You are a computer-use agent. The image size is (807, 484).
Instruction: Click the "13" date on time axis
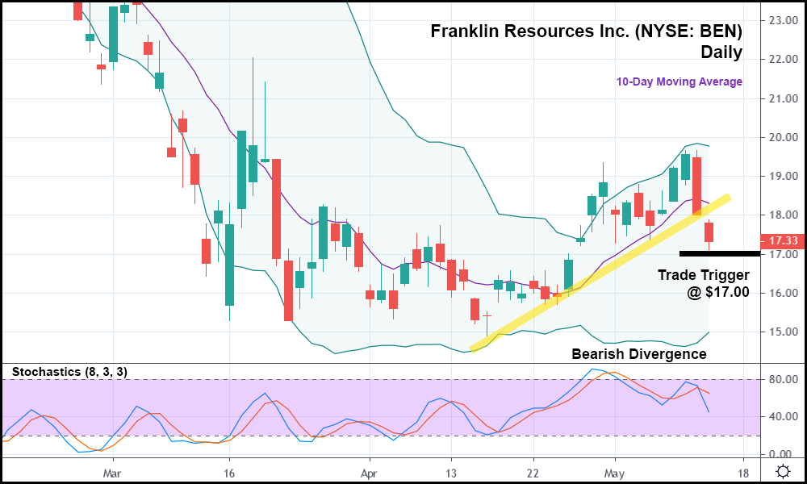click(x=451, y=474)
